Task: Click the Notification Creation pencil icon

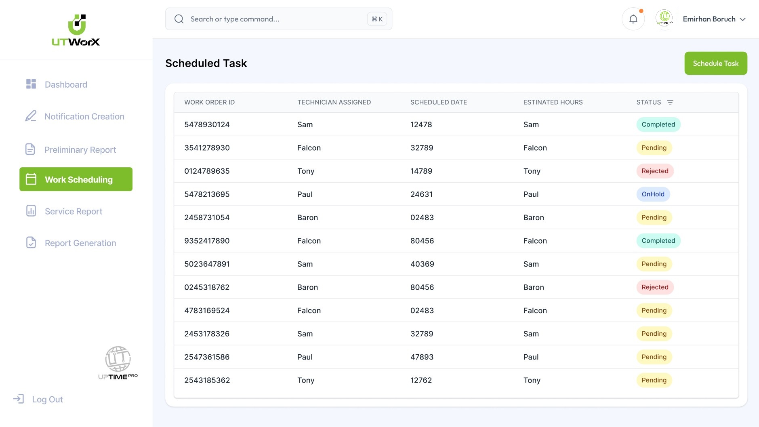Action: 31,116
